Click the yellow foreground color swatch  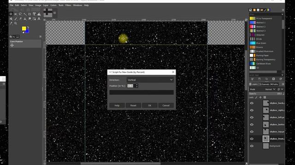click(24, 28)
